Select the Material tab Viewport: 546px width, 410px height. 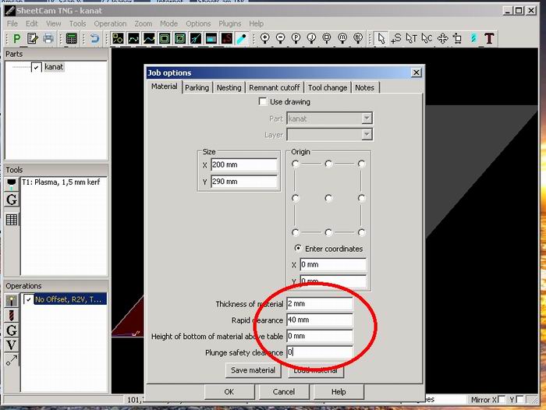[x=165, y=87]
